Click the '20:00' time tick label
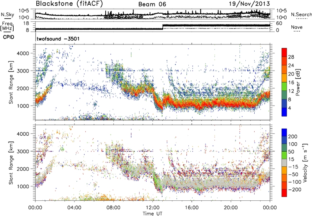This screenshot has height=216, width=312. coord(231,208)
